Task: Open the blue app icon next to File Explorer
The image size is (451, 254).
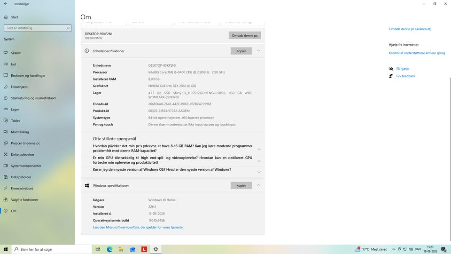Action: (x=132, y=249)
